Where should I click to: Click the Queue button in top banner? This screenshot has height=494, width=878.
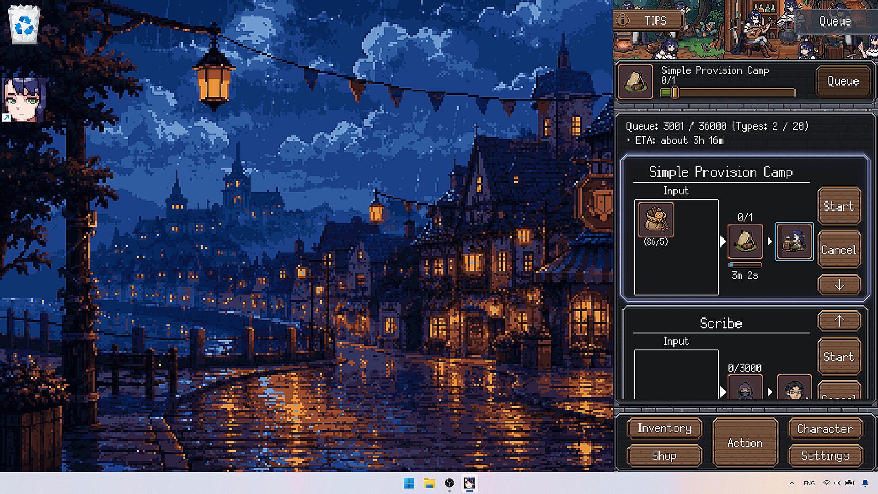coord(835,21)
